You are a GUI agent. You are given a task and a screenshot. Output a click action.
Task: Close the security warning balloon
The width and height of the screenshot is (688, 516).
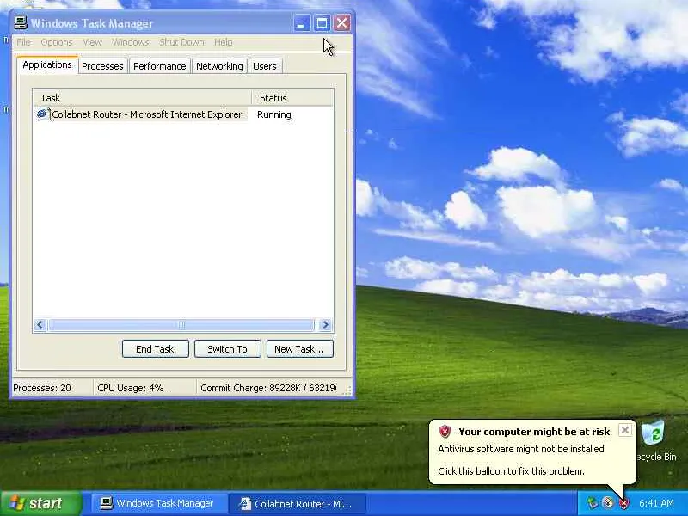[625, 430]
